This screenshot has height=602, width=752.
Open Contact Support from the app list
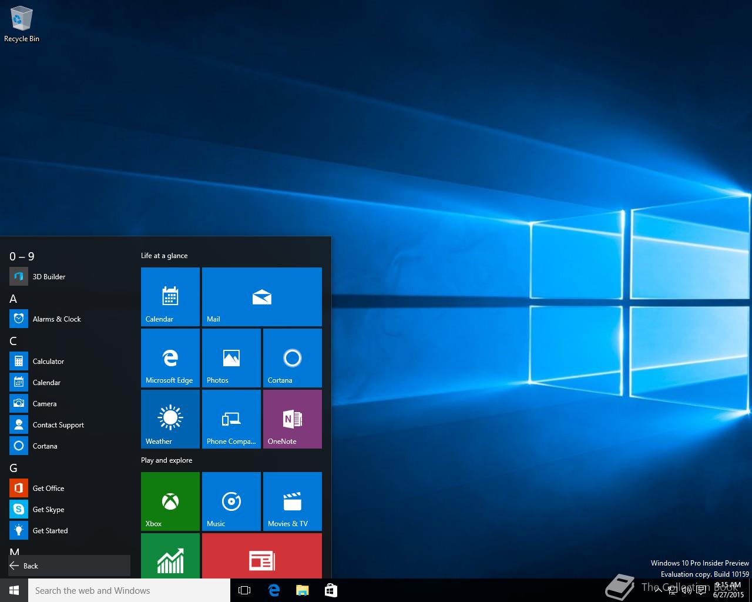click(69, 424)
